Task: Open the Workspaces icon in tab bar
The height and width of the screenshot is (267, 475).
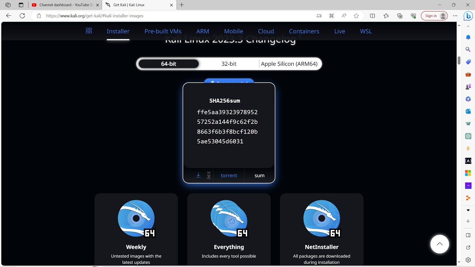Action: [x=8, y=5]
